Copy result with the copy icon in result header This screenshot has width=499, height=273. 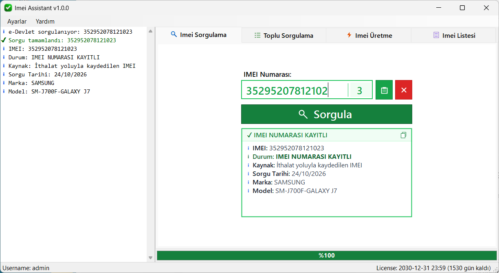403,135
